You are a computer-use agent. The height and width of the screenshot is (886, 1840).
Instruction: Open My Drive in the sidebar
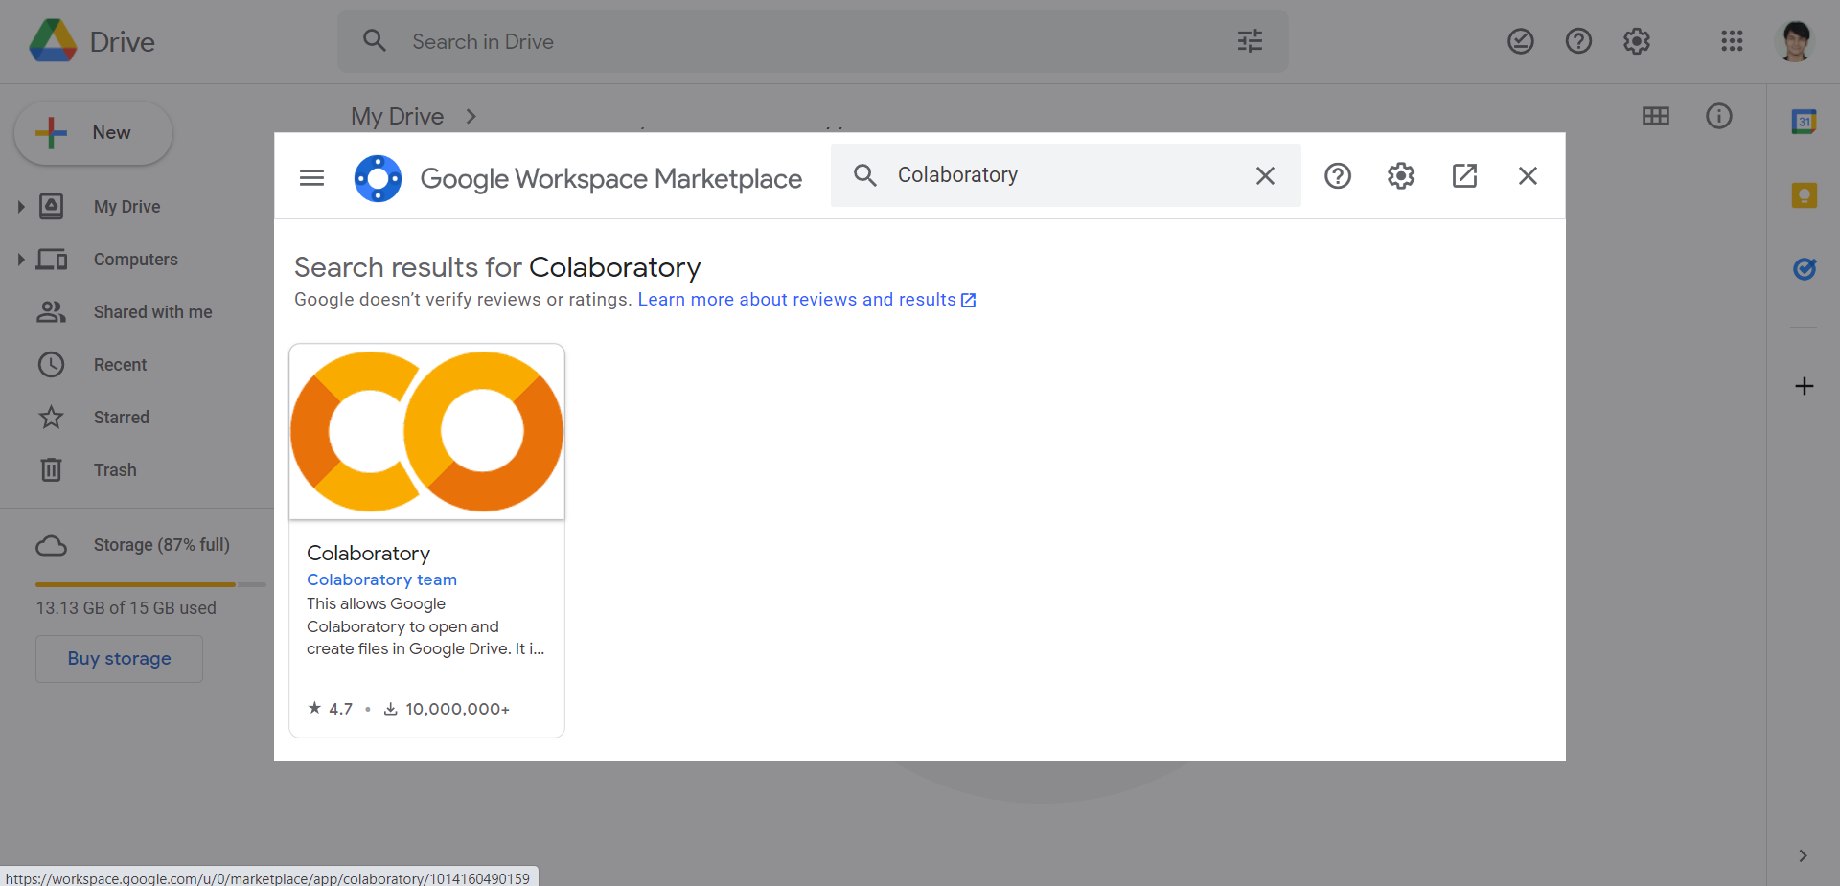tap(126, 207)
